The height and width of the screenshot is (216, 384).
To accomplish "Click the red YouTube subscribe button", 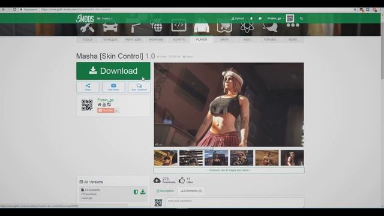I will point(106,110).
